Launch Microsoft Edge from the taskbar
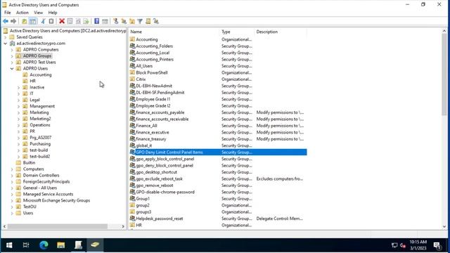This screenshot has width=450, height=253. (44, 245)
